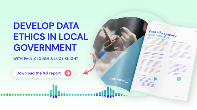Click the tallest bar of the right waveform peak
The image size is (197, 110).
point(108,92)
